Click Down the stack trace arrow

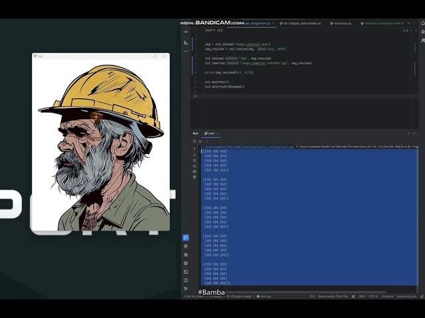(195, 154)
